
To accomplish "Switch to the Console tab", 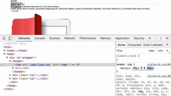I will 40,38.
